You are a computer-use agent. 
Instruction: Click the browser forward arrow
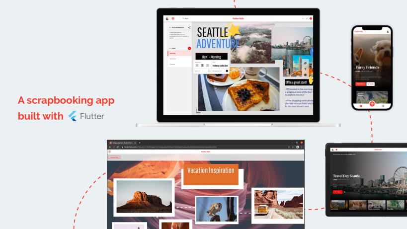coord(114,147)
